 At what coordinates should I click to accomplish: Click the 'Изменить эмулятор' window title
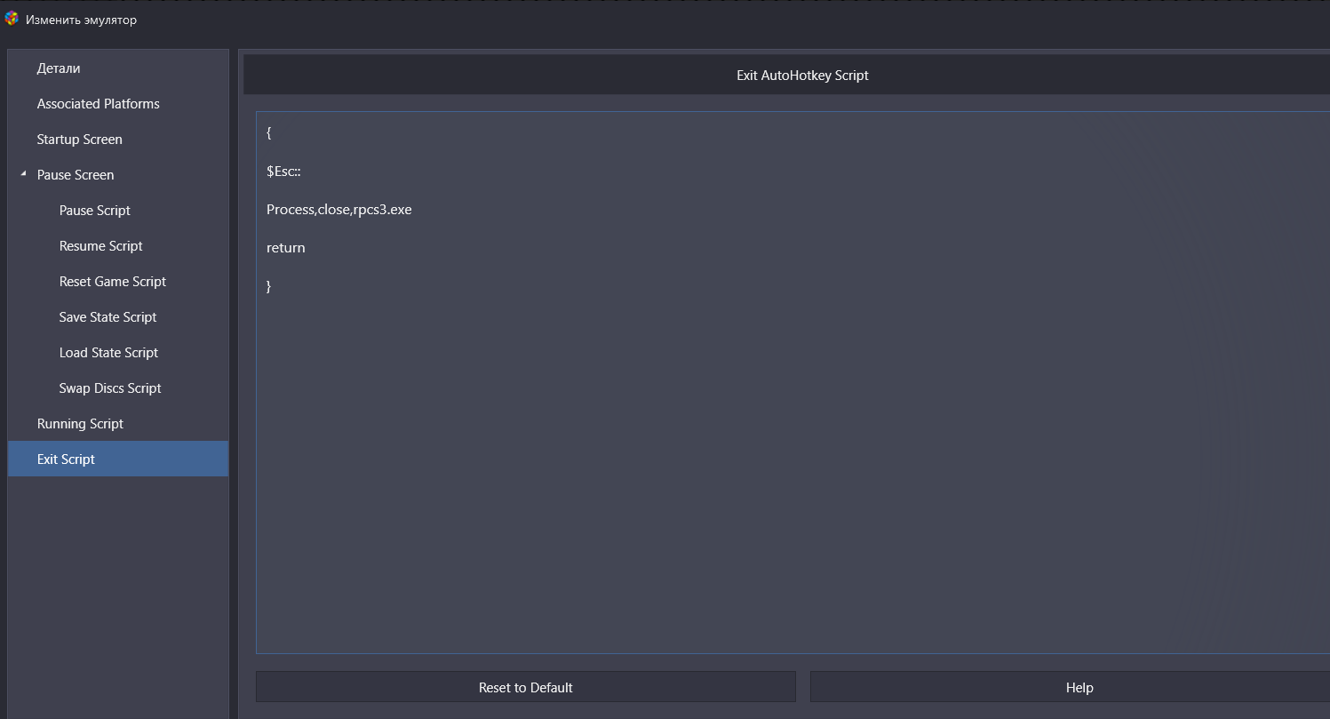tap(81, 20)
